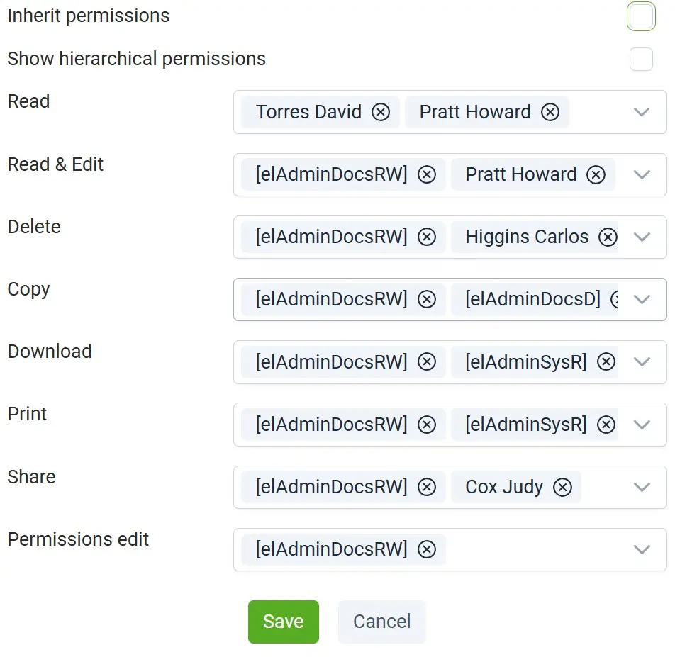This screenshot has height=657, width=675.
Task: Remove [elAdminDocsRW] from Permissions edit
Action: [x=427, y=549]
